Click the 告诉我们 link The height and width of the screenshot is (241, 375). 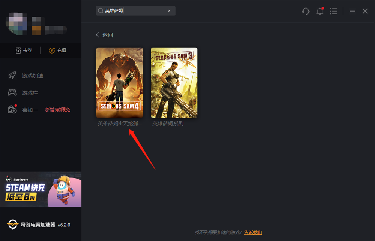[253, 232]
